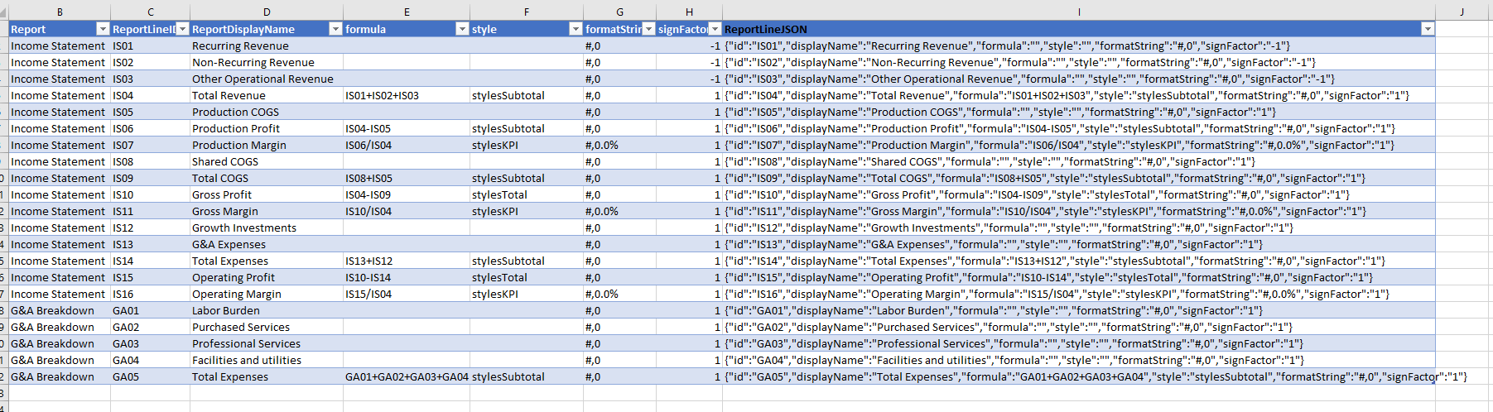
Task: Select the Operating Profit cell
Action: [x=267, y=277]
